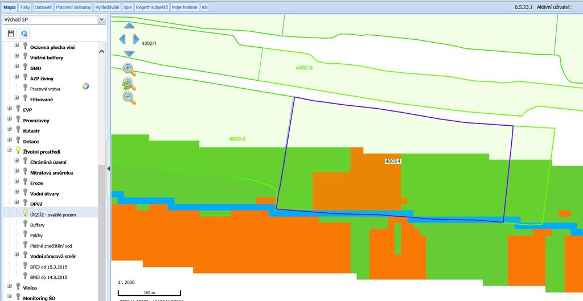Click parcel label 4002/1 on map
This screenshot has width=583, height=301.
[149, 43]
